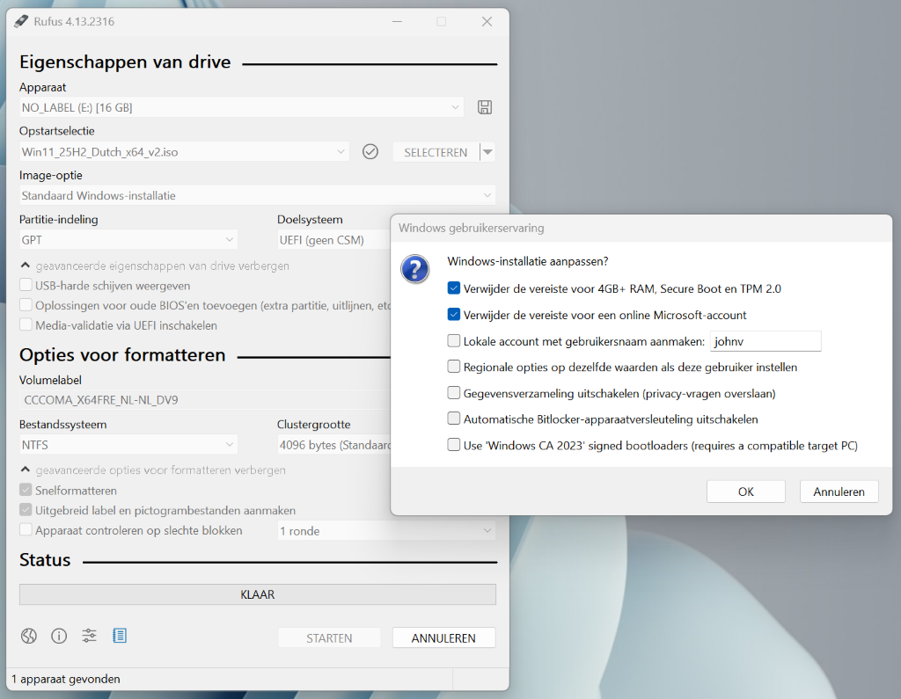Toggle Media-validatie via UEFI inschakelen
The width and height of the screenshot is (901, 699).
click(x=26, y=325)
